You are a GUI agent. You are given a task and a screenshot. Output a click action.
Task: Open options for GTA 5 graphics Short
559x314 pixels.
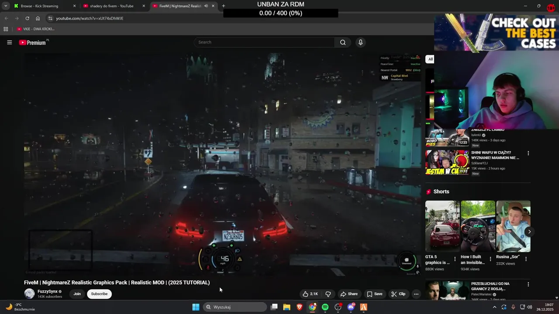(455, 259)
